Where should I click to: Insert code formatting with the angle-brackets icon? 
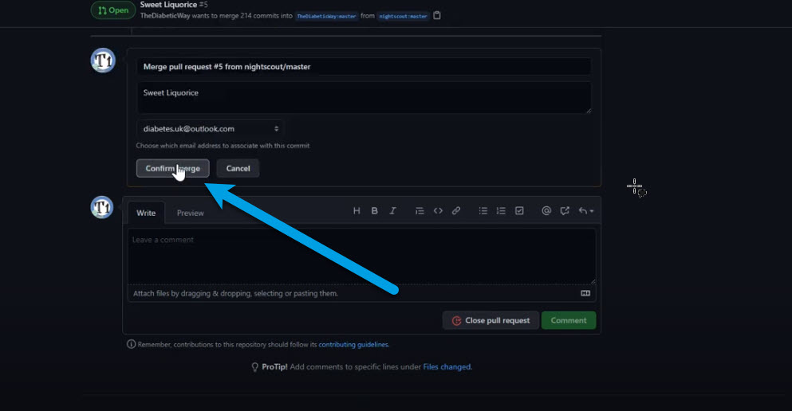[x=438, y=211]
